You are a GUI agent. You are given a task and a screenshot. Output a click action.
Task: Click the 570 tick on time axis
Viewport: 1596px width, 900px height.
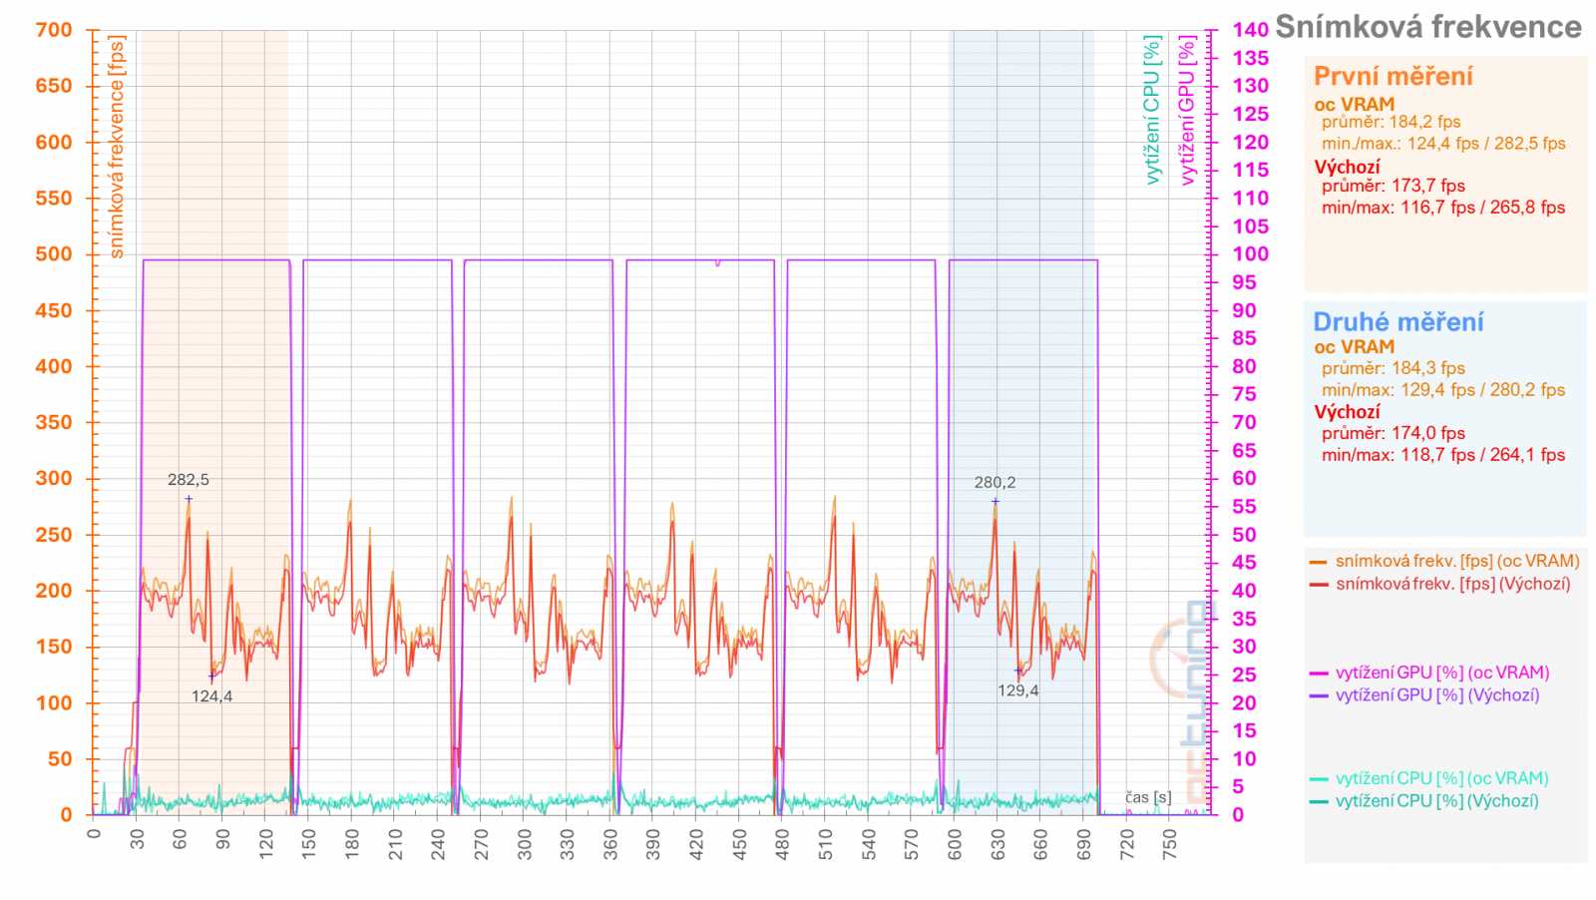click(912, 844)
